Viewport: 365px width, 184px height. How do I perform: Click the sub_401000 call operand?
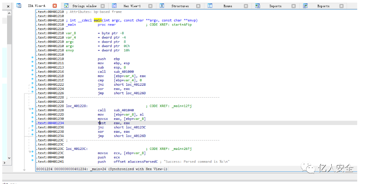(x=124, y=72)
